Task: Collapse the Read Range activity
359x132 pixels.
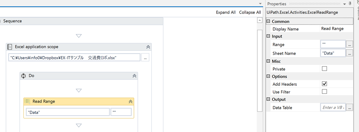Action: tap(130, 101)
